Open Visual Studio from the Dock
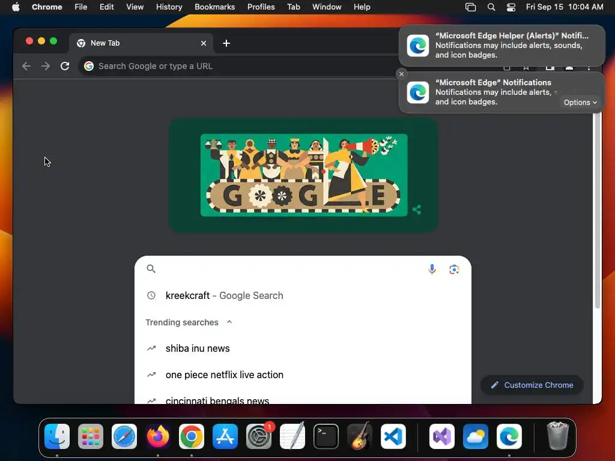This screenshot has height=461, width=615. 442,436
